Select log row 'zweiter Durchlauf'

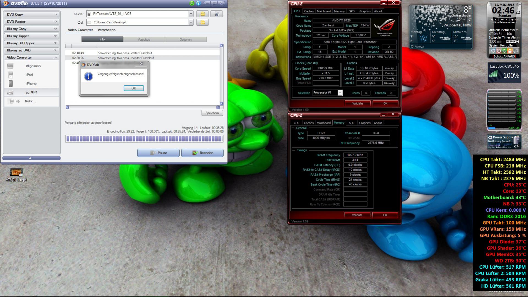coord(143,58)
